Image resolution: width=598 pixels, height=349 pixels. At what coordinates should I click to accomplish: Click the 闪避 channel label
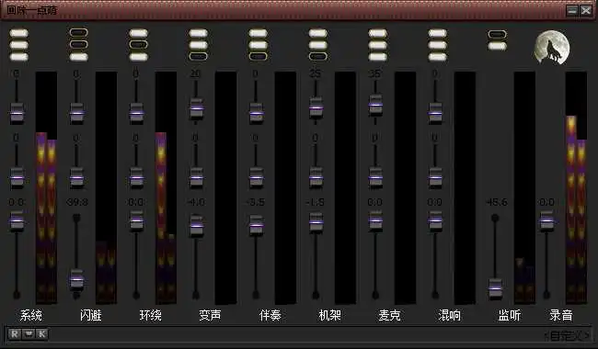91,316
